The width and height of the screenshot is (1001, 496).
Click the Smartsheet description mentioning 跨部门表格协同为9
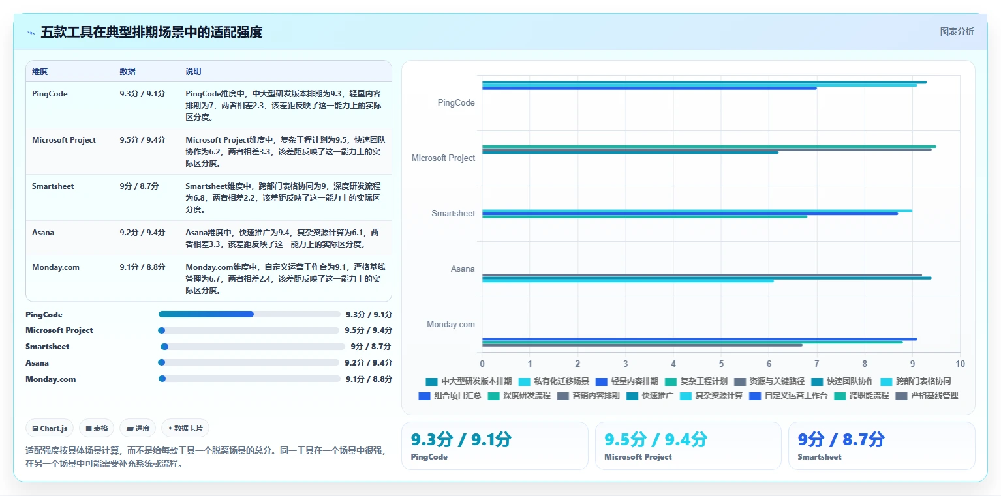(285, 198)
